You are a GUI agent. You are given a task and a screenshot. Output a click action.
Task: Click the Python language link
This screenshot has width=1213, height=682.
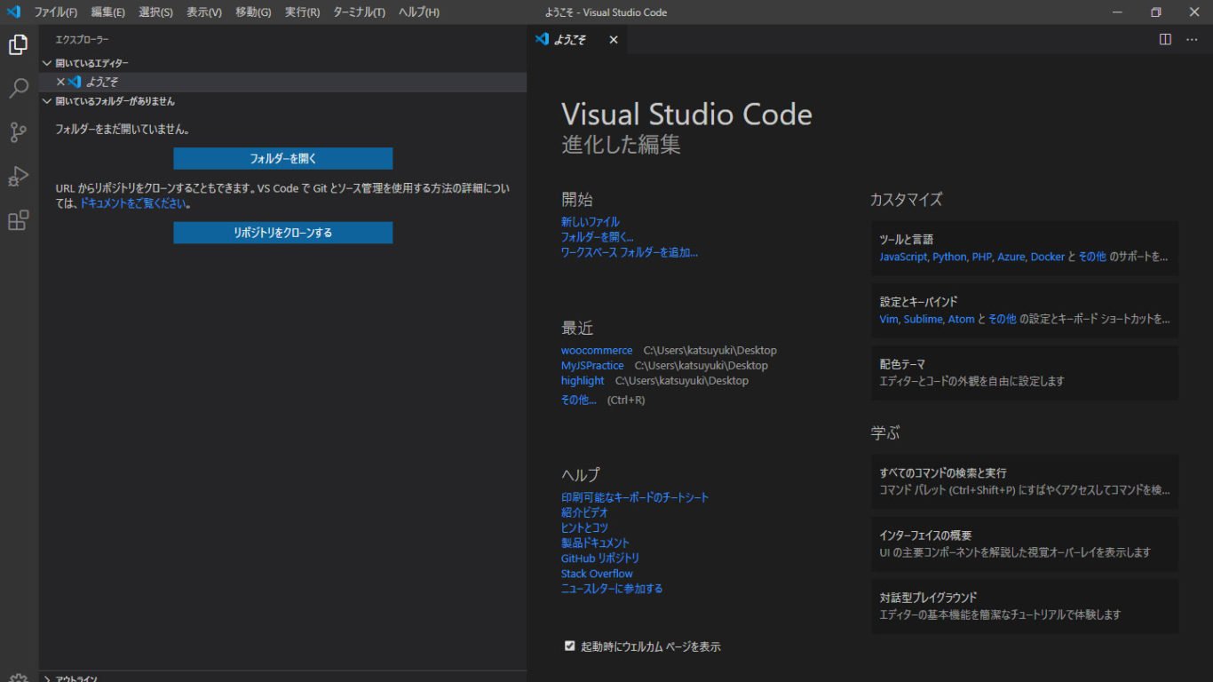[949, 257]
